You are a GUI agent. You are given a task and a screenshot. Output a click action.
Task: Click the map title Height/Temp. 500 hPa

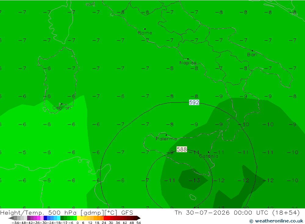[38, 212]
